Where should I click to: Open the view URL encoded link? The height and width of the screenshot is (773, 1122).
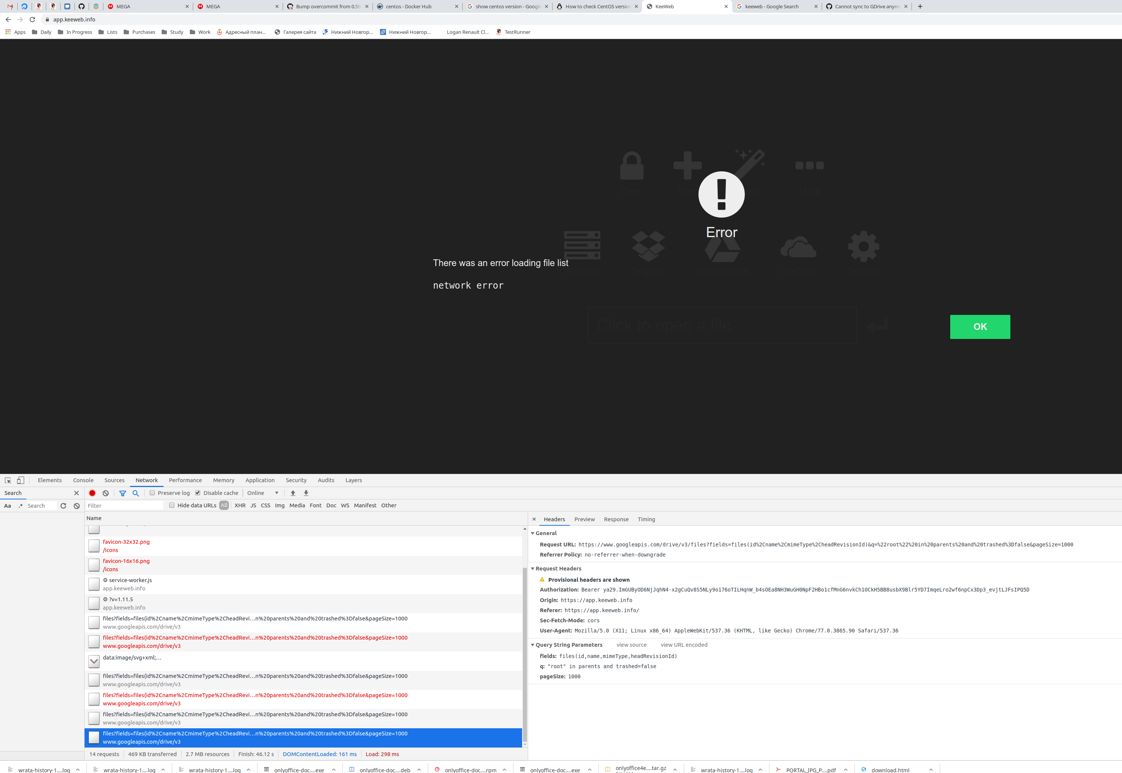click(684, 644)
